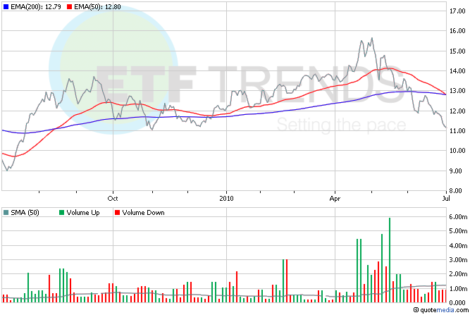This screenshot has width=470, height=315.
Task: Click the teal SMA (50) legend swatch
Action: point(6,213)
